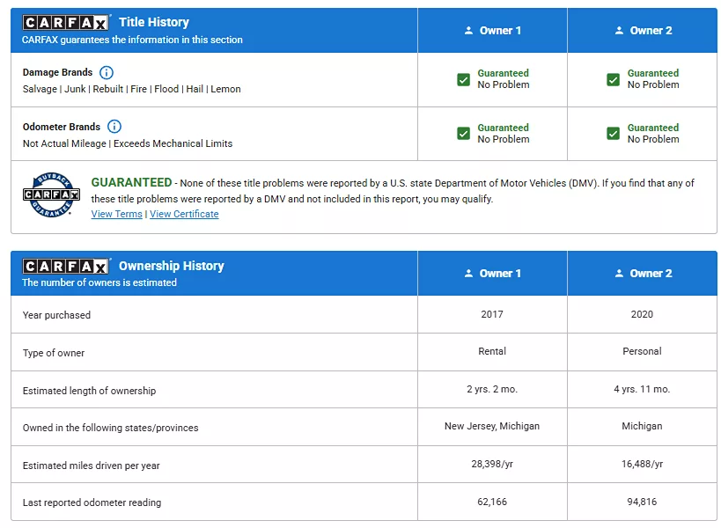
Task: Click Owner 2 person icon in Ownership History
Action: pyautogui.click(x=619, y=274)
